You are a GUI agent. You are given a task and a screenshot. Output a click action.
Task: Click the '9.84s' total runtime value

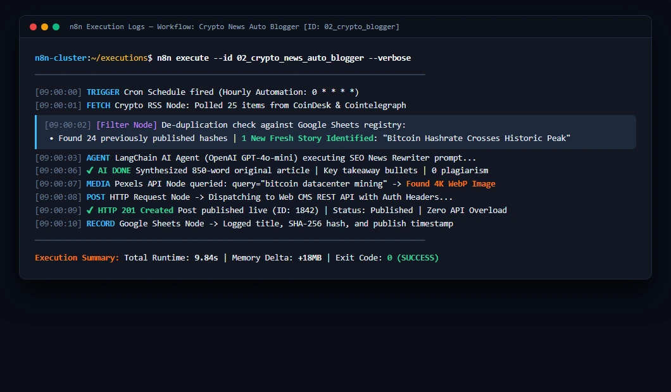(x=206, y=257)
